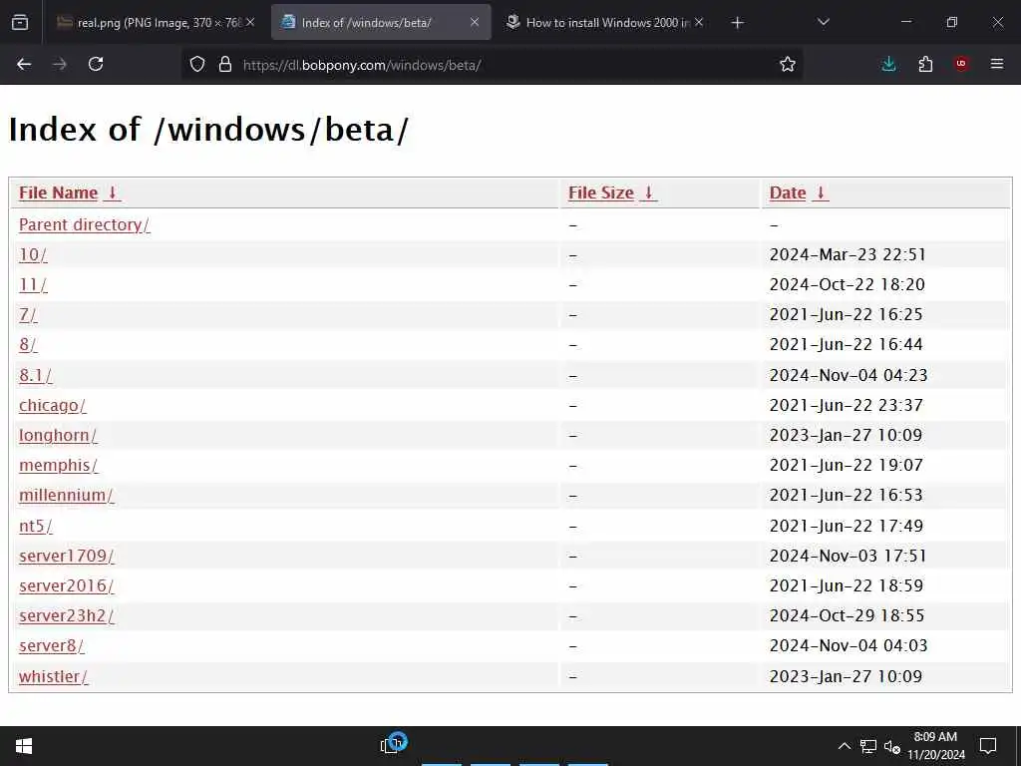Open the memphis/ folder link
This screenshot has width=1021, height=766.
tap(58, 465)
